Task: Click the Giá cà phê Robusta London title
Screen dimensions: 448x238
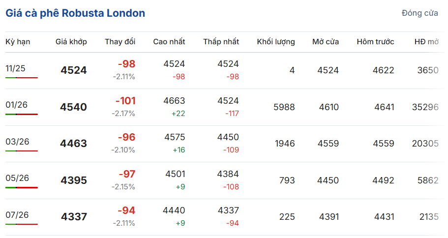Action: point(75,13)
